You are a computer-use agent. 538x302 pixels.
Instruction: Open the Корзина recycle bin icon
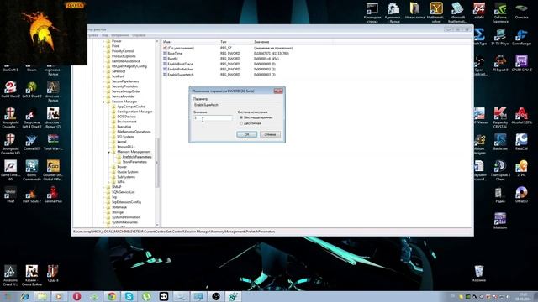point(479,273)
